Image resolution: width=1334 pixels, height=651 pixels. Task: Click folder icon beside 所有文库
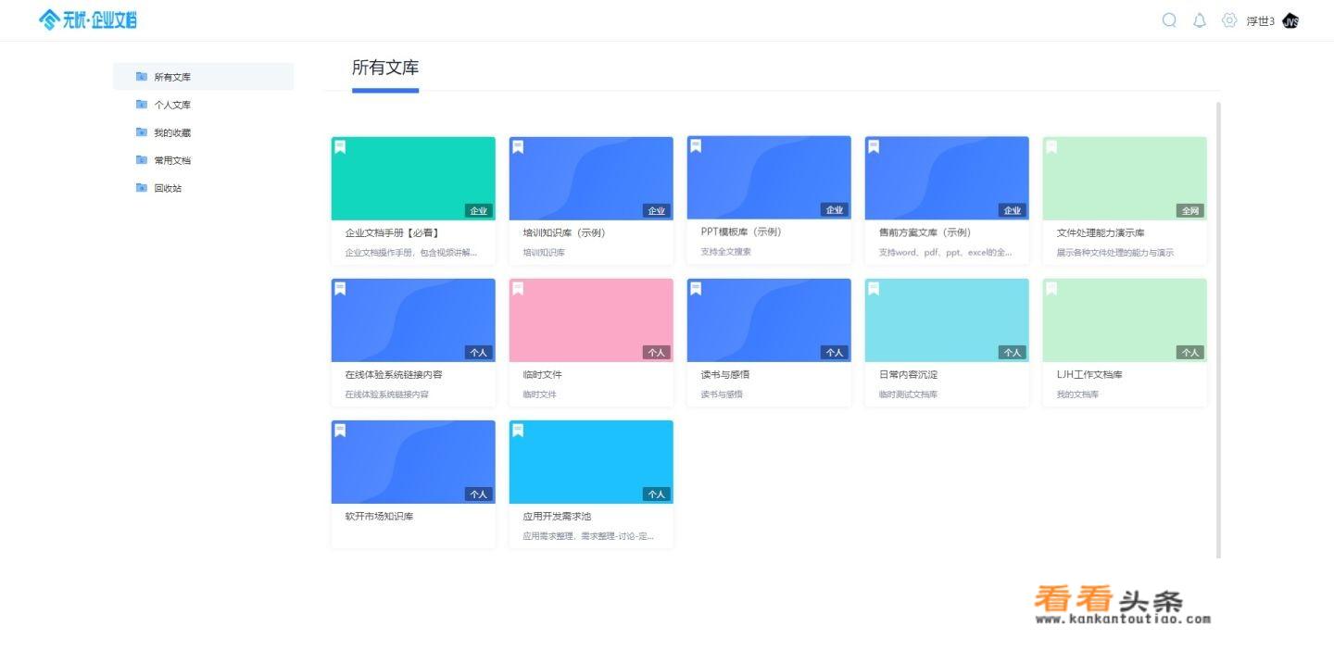(142, 76)
